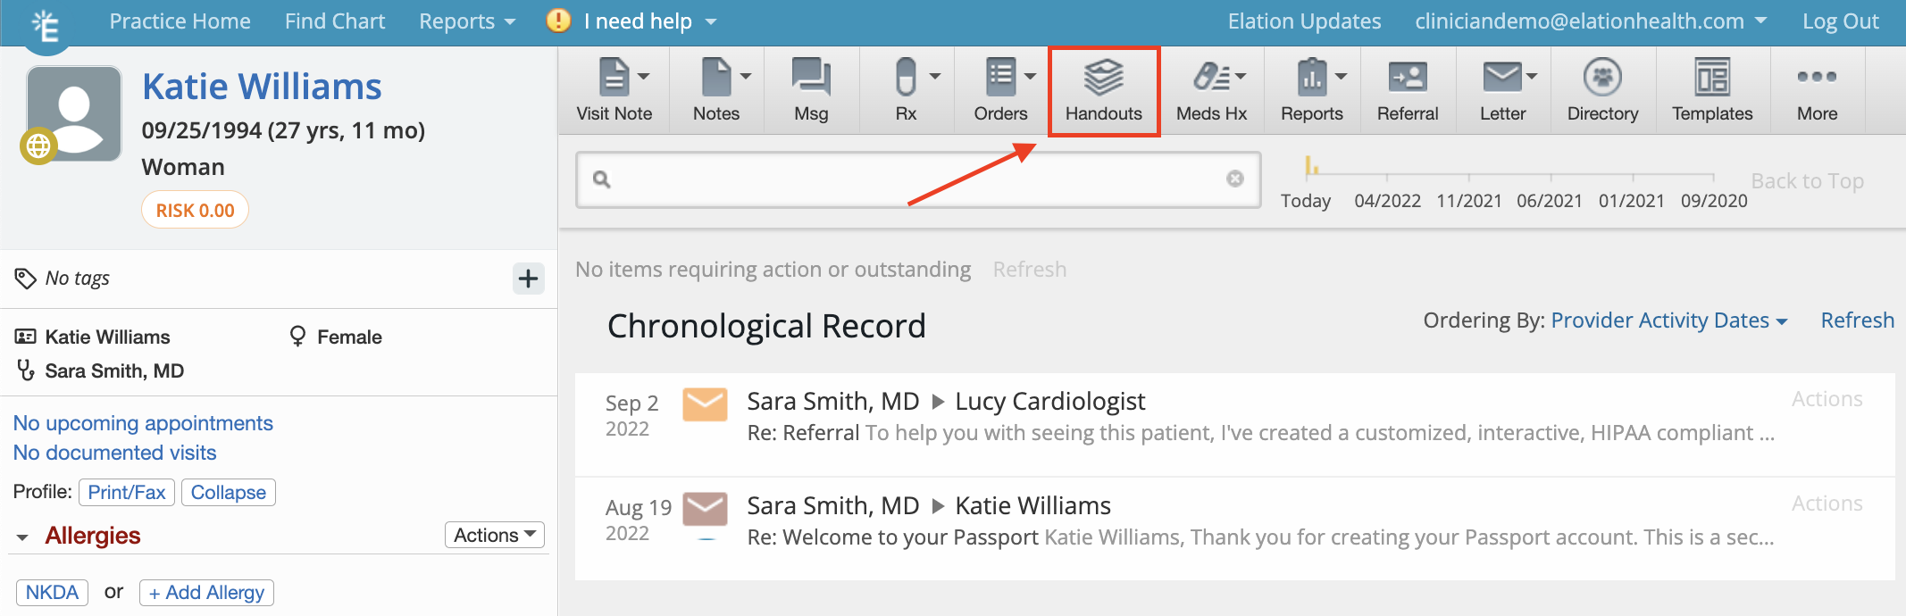Open the top navigation Reports menu

467,21
